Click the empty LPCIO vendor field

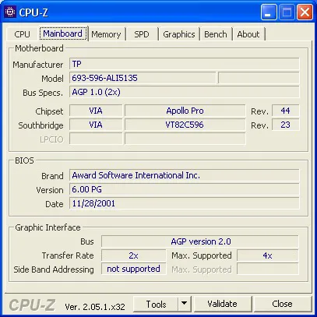click(x=96, y=139)
